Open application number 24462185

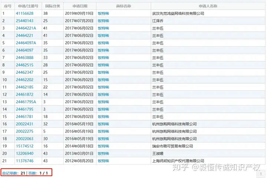(x=25, y=87)
